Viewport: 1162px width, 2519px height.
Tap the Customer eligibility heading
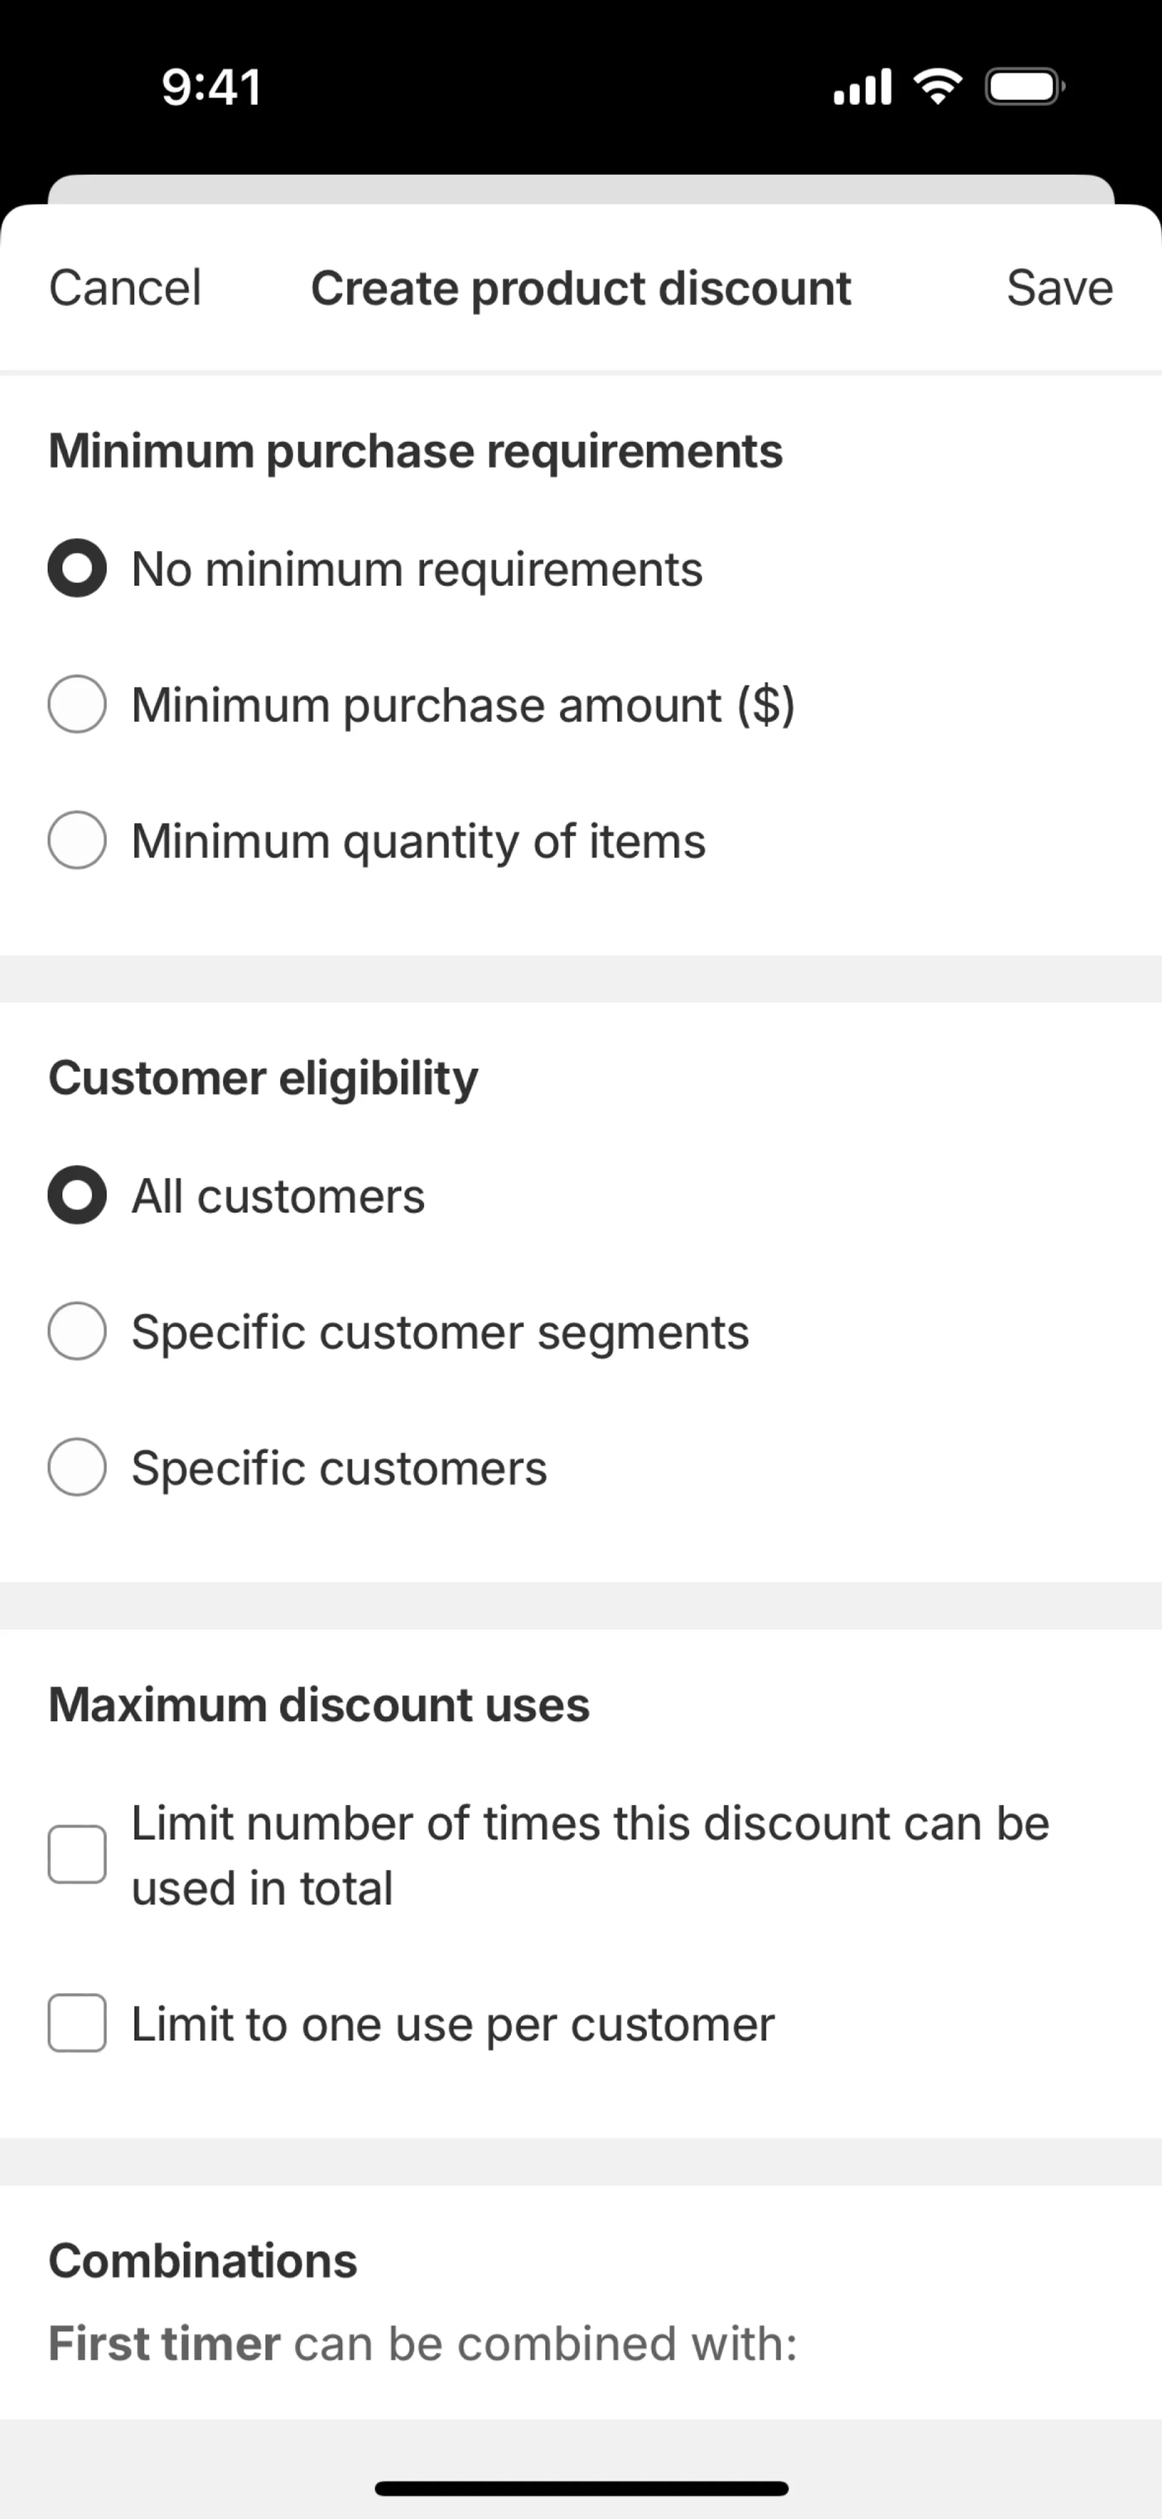click(263, 1079)
